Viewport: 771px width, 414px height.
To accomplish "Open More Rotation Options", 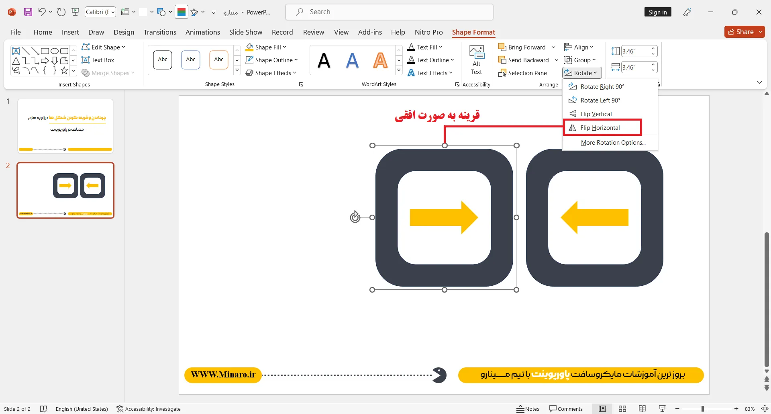I will [610, 142].
